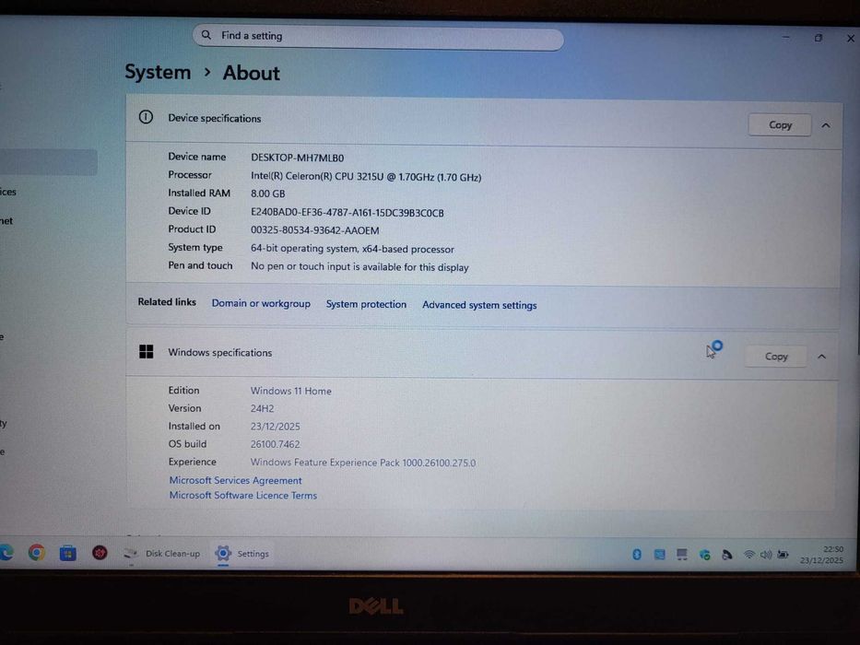Click the Product ID value 00325-80534-93642-AAOEM
This screenshot has height=645, width=860.
pos(315,230)
